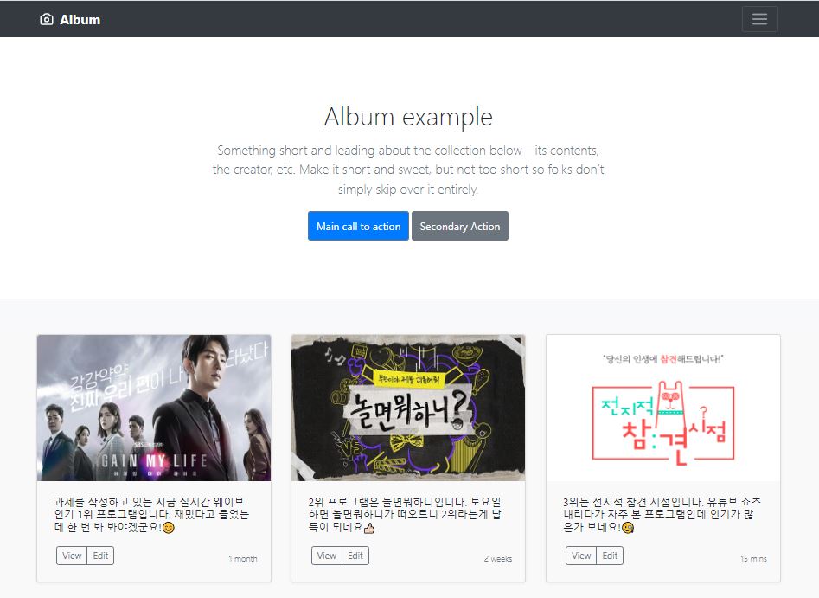Click Edit on the 놀면뭐하니 card
The height and width of the screenshot is (598, 819).
click(355, 556)
